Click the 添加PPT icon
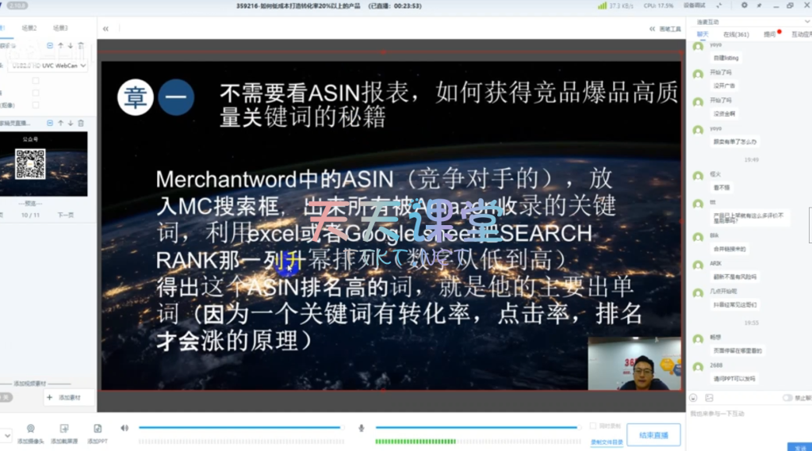This screenshot has width=812, height=451. point(98,429)
